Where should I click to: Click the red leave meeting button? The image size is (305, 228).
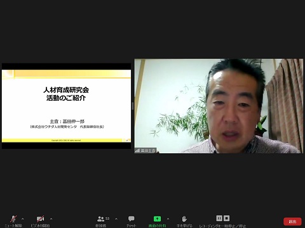tap(292, 222)
